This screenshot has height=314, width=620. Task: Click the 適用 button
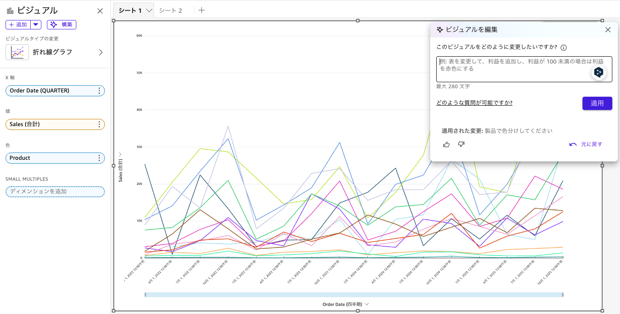point(597,104)
